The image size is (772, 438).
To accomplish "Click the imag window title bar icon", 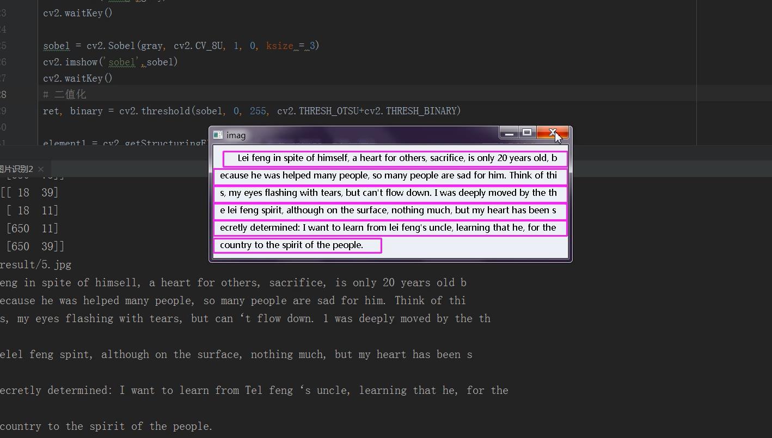I will 218,135.
